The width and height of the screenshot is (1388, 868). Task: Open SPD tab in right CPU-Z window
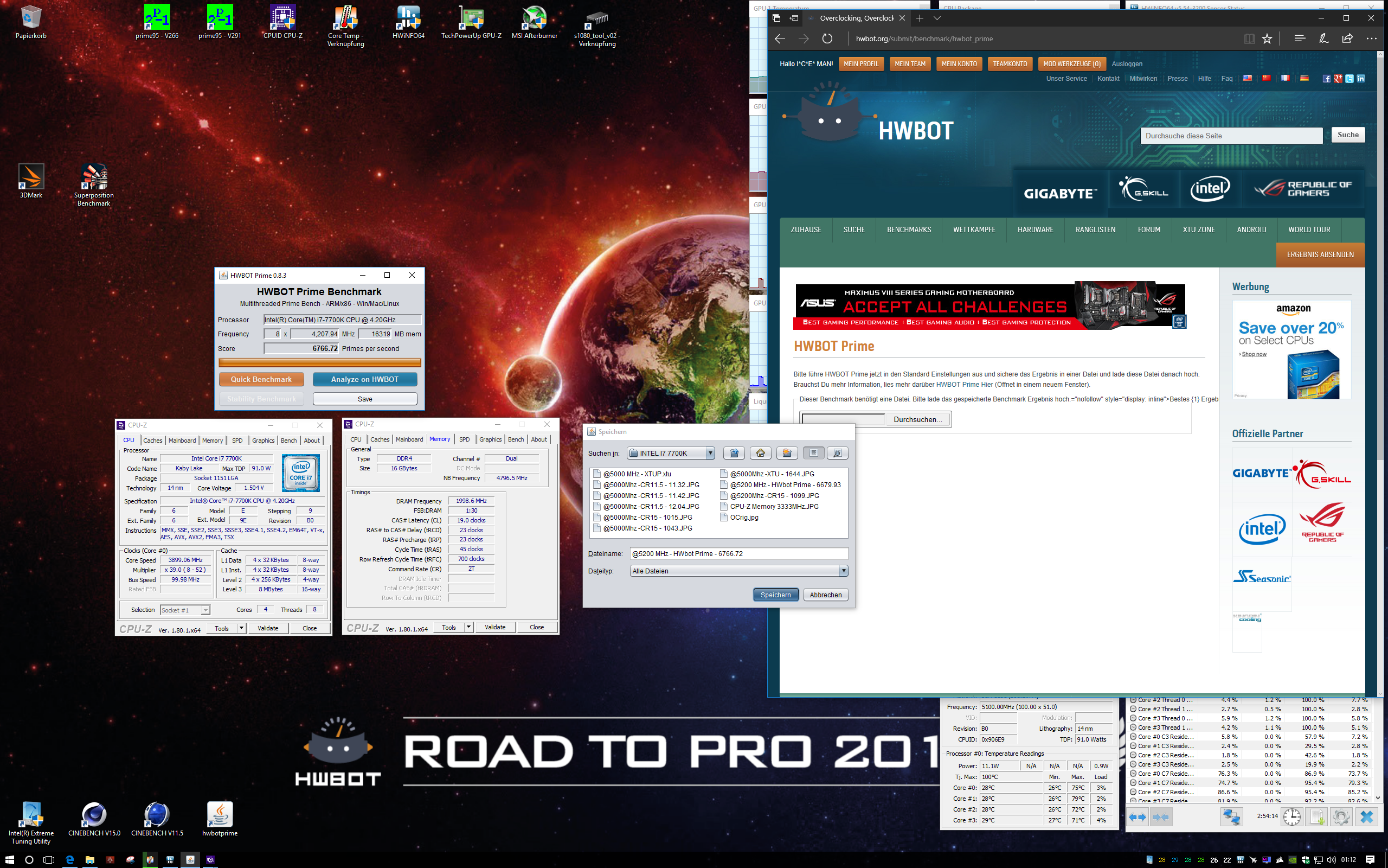465,439
